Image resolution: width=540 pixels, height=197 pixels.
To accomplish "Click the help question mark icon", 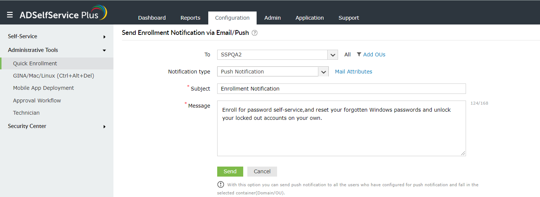I will pyautogui.click(x=255, y=33).
